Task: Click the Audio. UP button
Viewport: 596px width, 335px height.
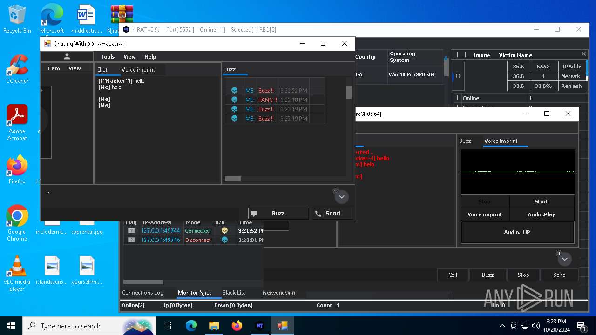Action: 517,232
